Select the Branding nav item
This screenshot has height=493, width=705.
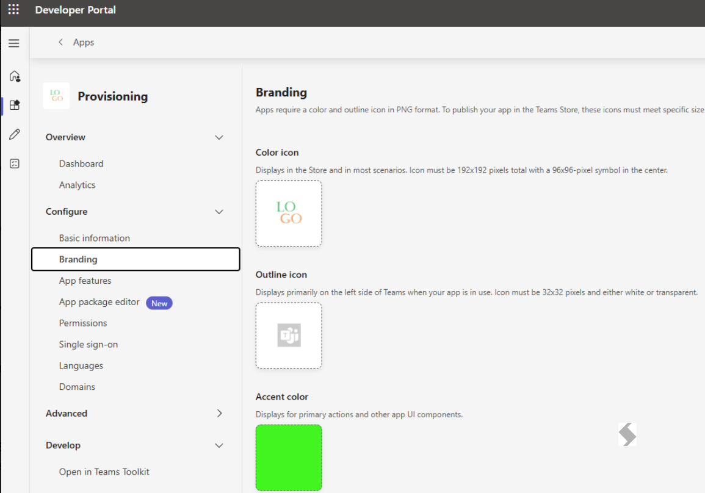point(136,259)
